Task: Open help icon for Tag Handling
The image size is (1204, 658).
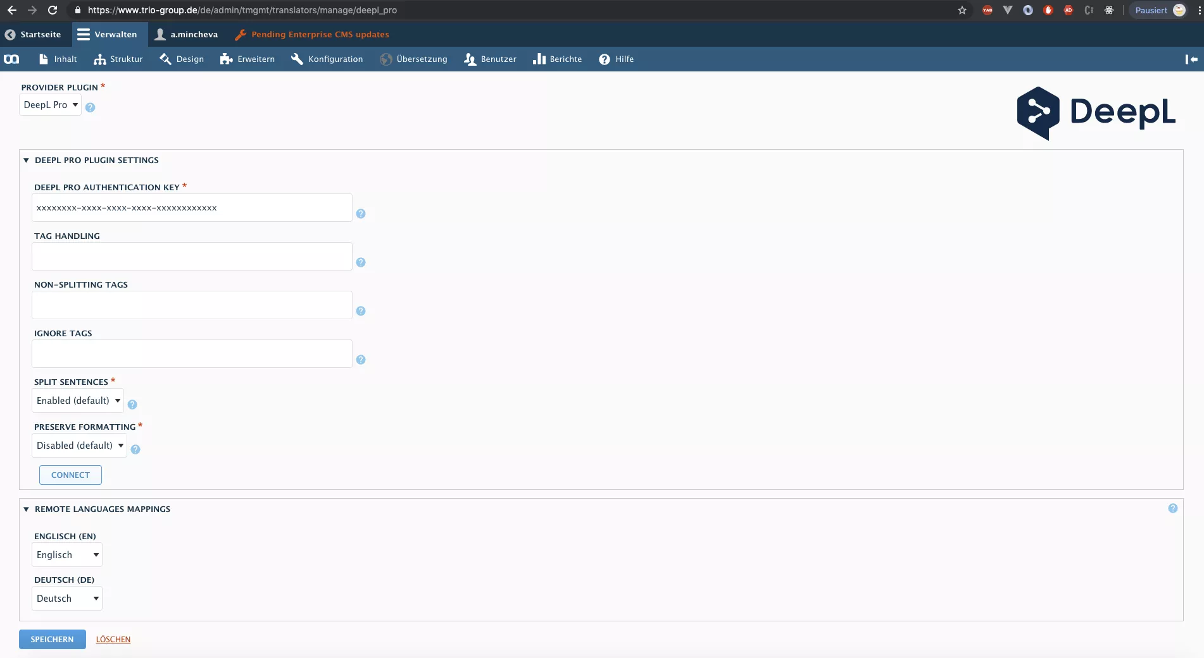Action: [361, 262]
